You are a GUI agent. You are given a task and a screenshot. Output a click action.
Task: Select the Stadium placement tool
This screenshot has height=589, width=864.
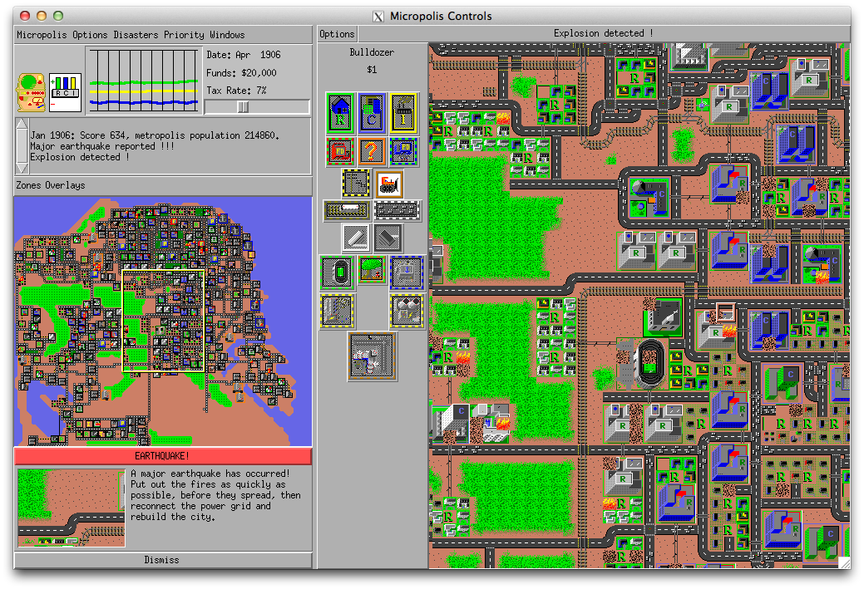[338, 271]
